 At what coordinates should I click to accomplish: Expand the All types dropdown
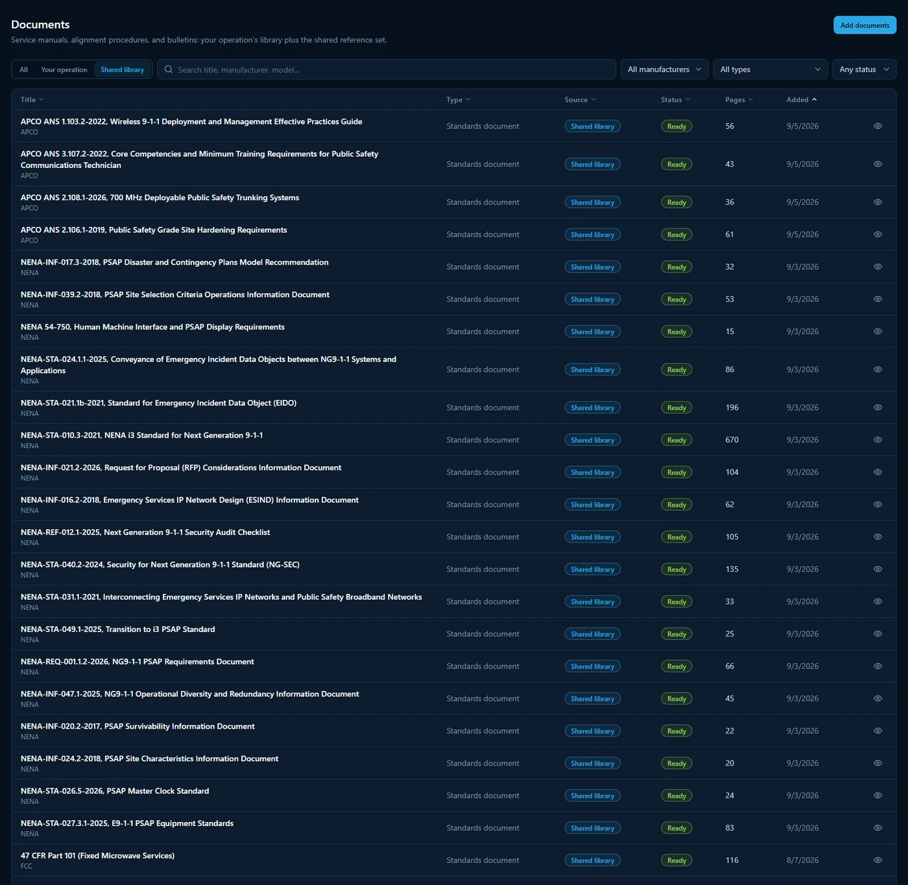click(771, 69)
